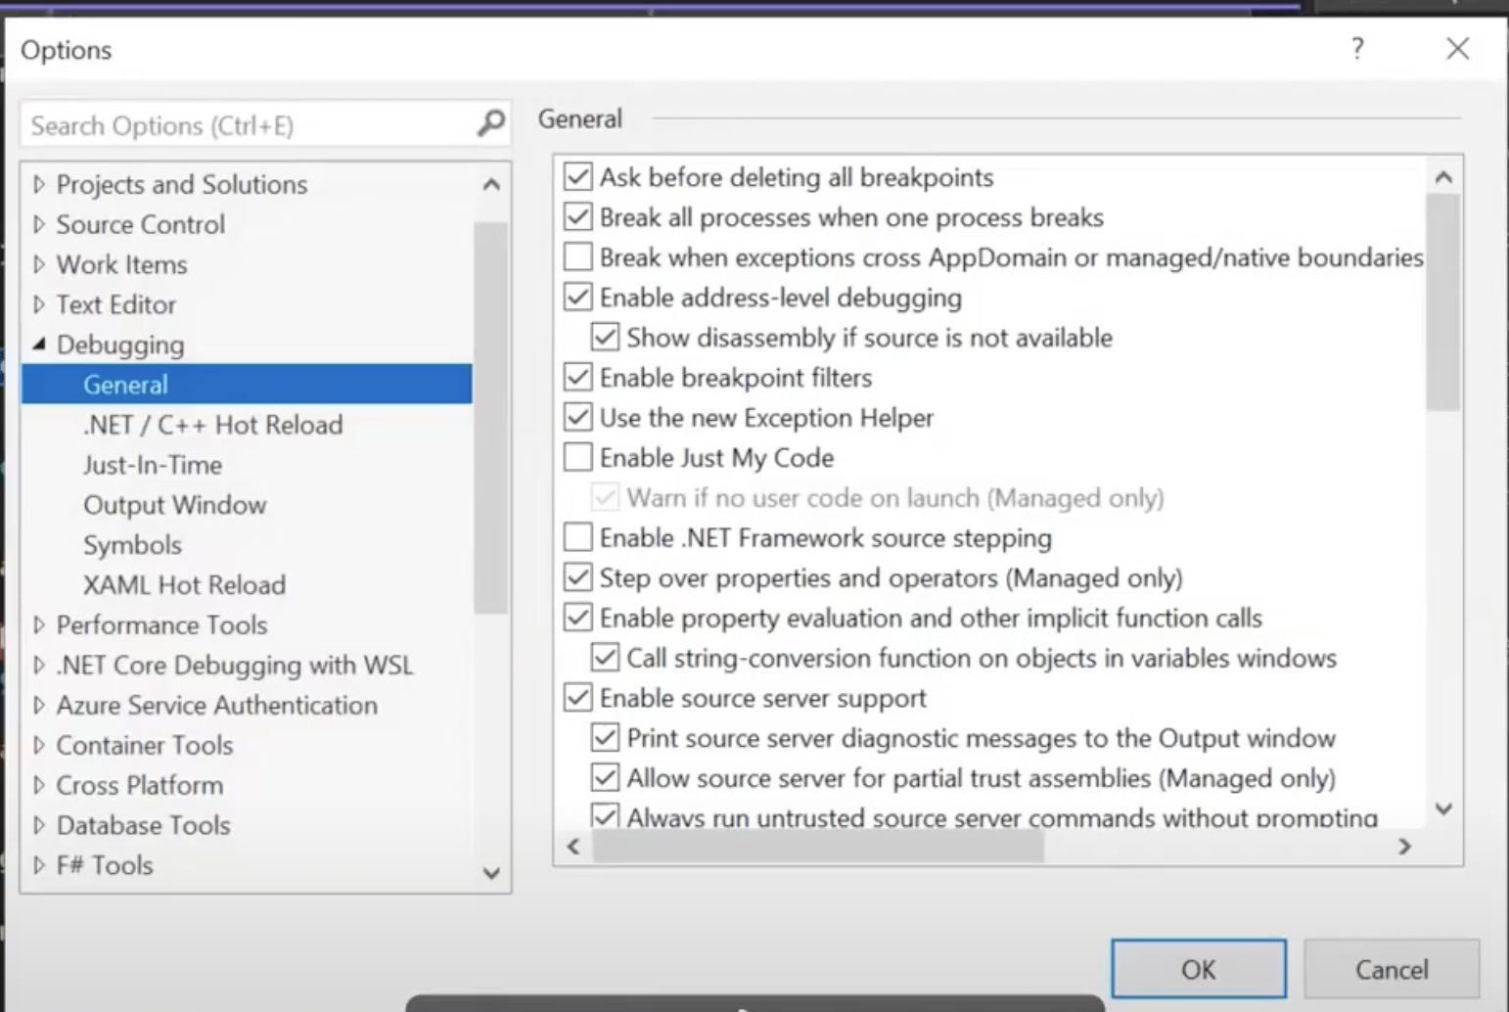Expand the Projects and Solutions node
The image size is (1509, 1012).
coord(39,184)
